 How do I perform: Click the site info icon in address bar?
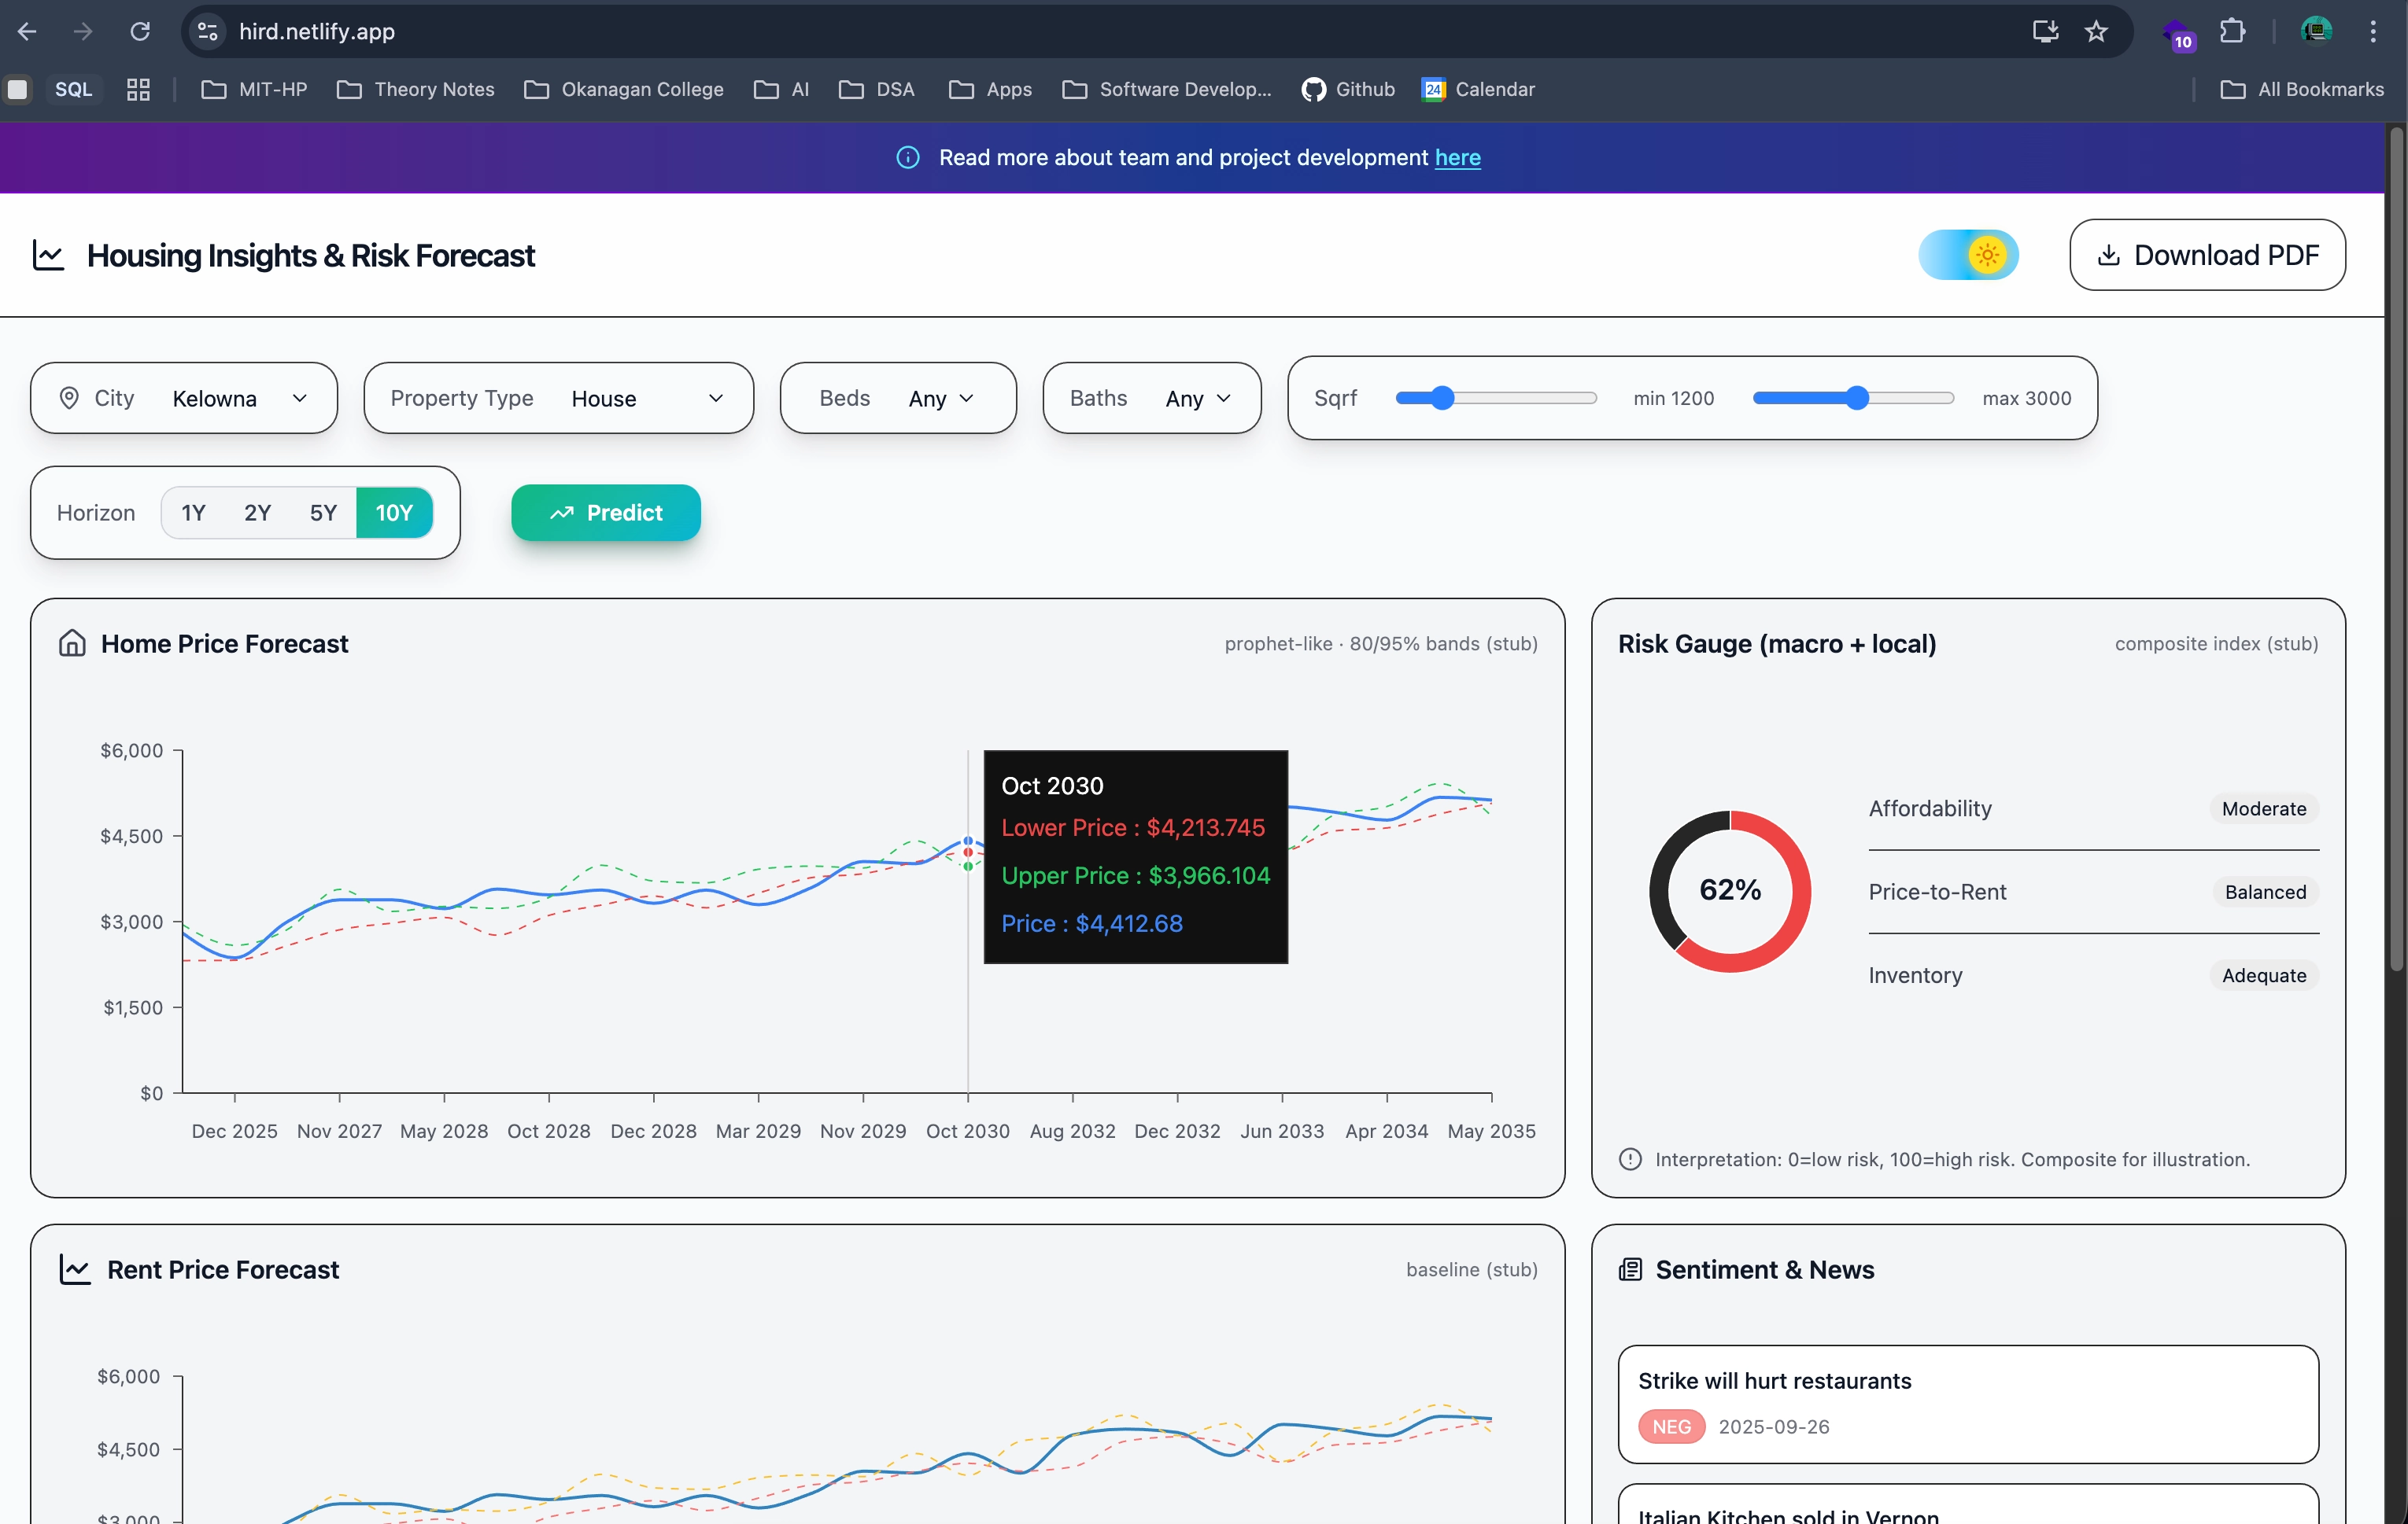207,31
